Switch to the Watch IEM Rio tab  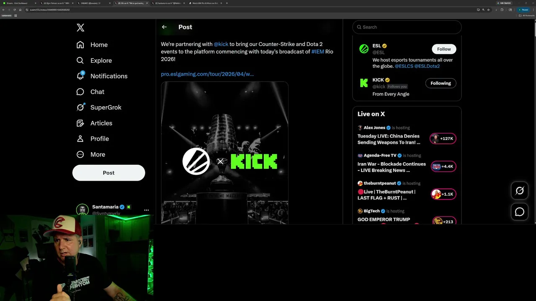205,3
